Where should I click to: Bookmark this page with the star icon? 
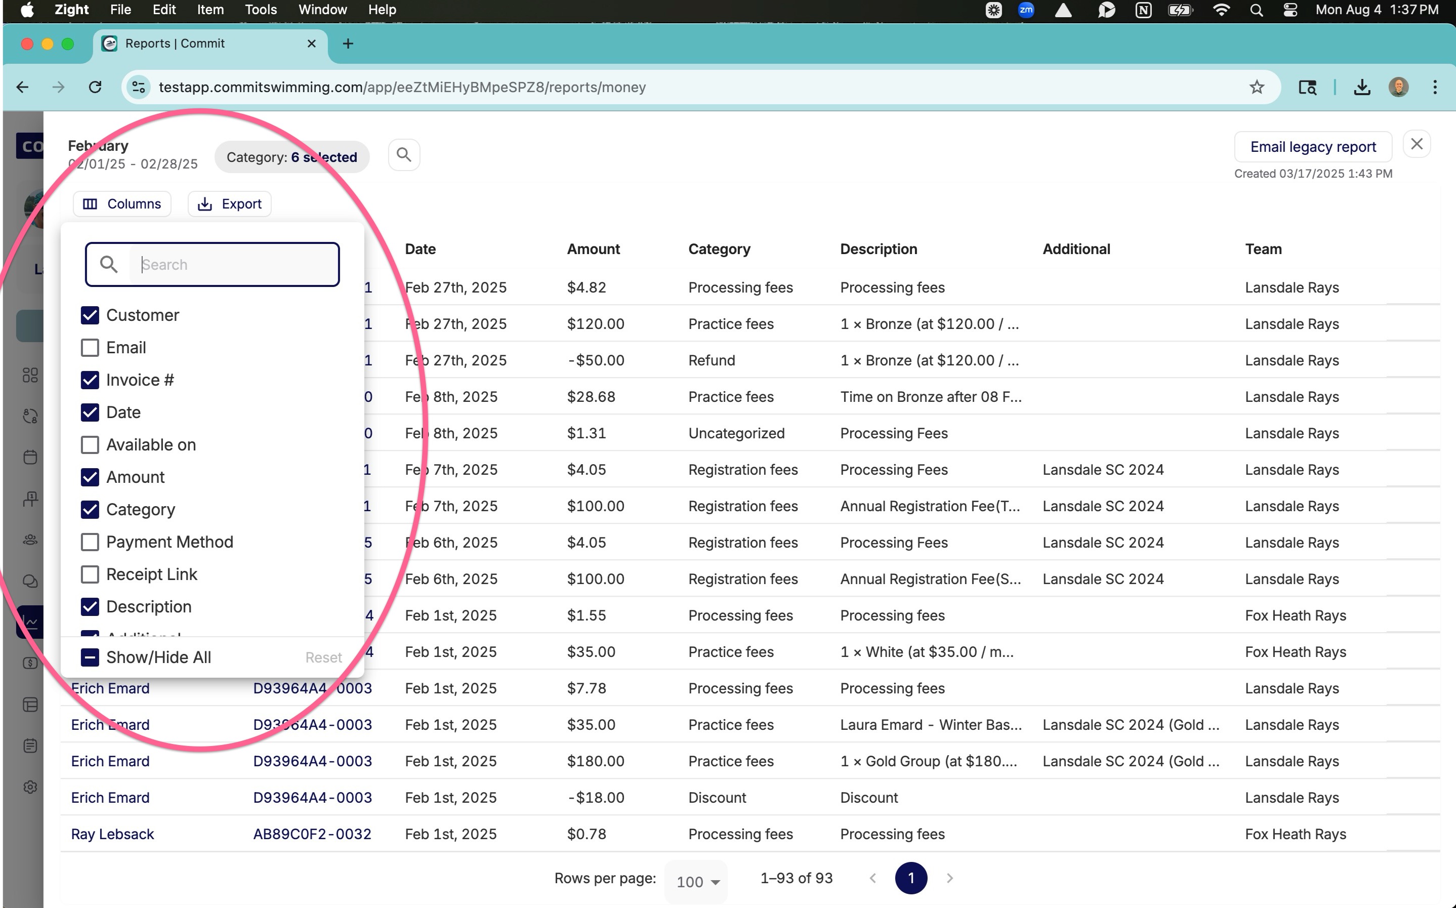1257,87
